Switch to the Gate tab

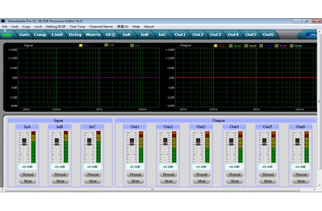[x=24, y=35]
